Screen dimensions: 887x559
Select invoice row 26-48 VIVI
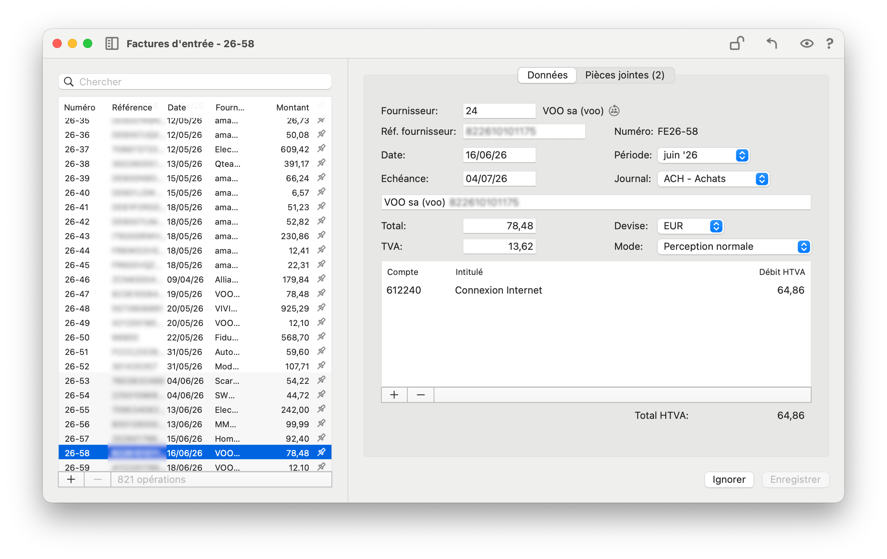pyautogui.click(x=195, y=308)
